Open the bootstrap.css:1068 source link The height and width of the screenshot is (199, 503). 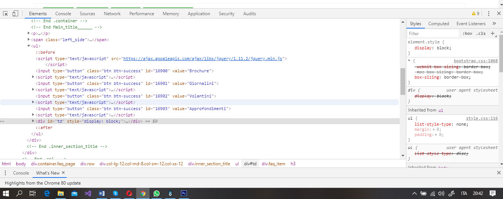(476, 61)
